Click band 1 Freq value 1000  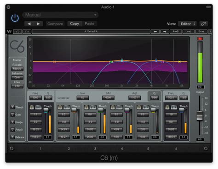click(35, 98)
